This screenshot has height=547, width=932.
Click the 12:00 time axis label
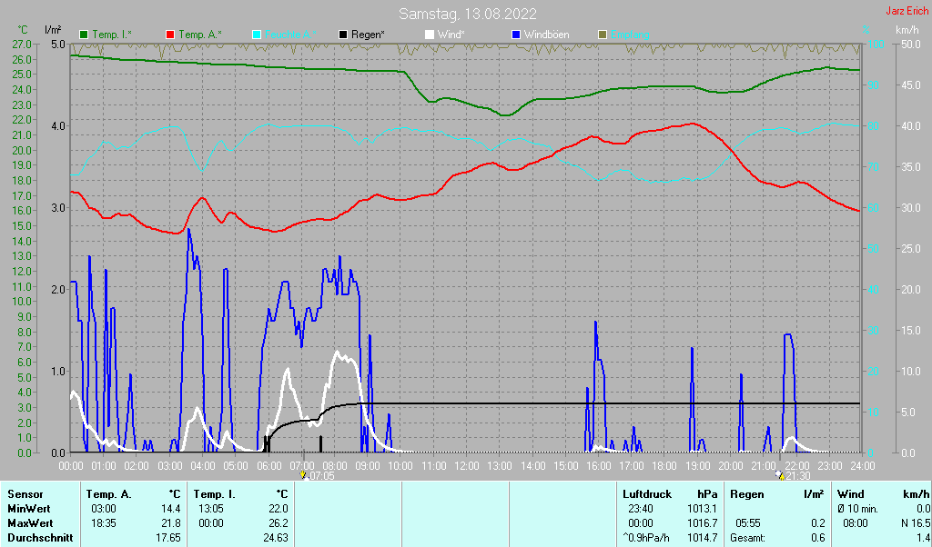click(x=466, y=465)
